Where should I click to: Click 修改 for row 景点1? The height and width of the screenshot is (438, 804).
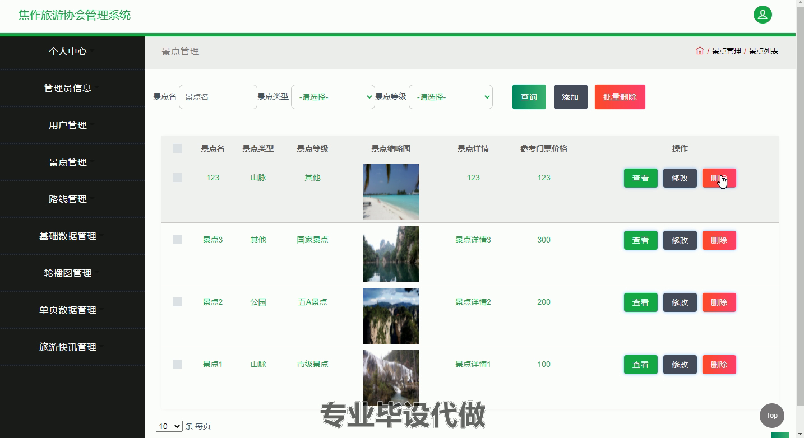(680, 365)
